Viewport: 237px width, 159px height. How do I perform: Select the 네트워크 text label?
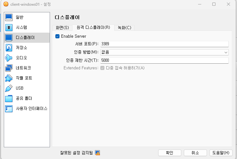pyautogui.click(x=23, y=68)
